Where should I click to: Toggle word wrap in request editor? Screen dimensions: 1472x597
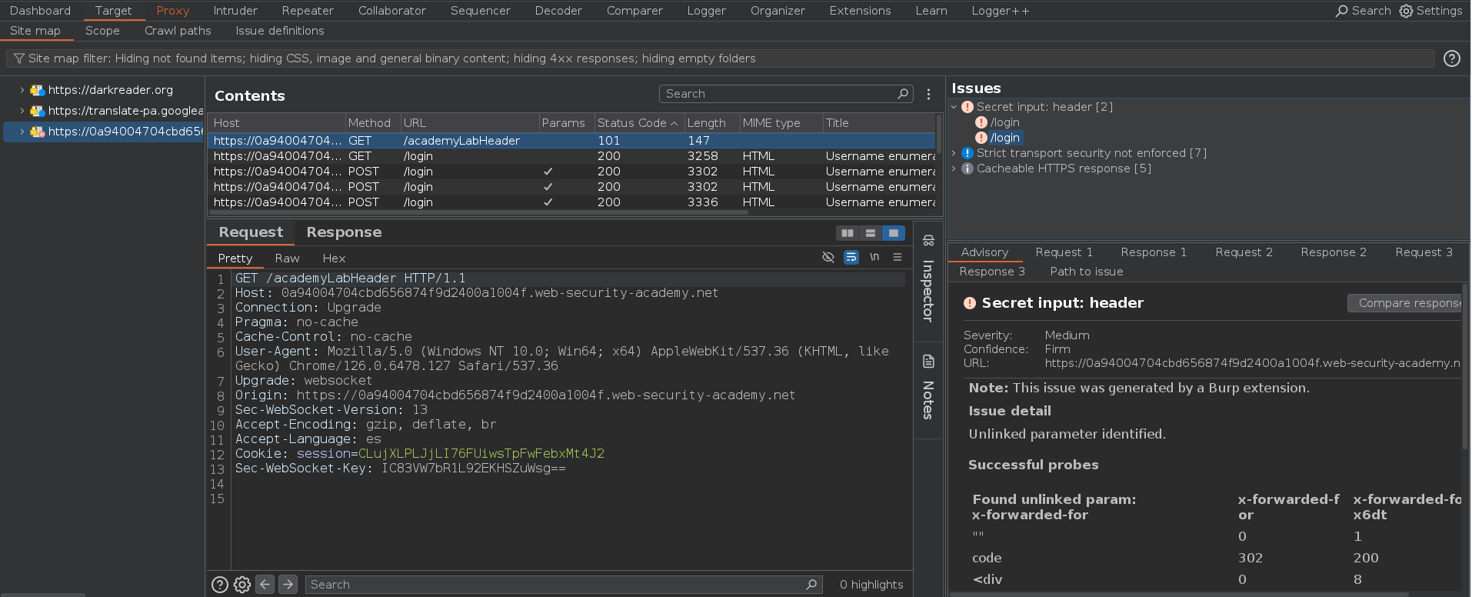[851, 258]
